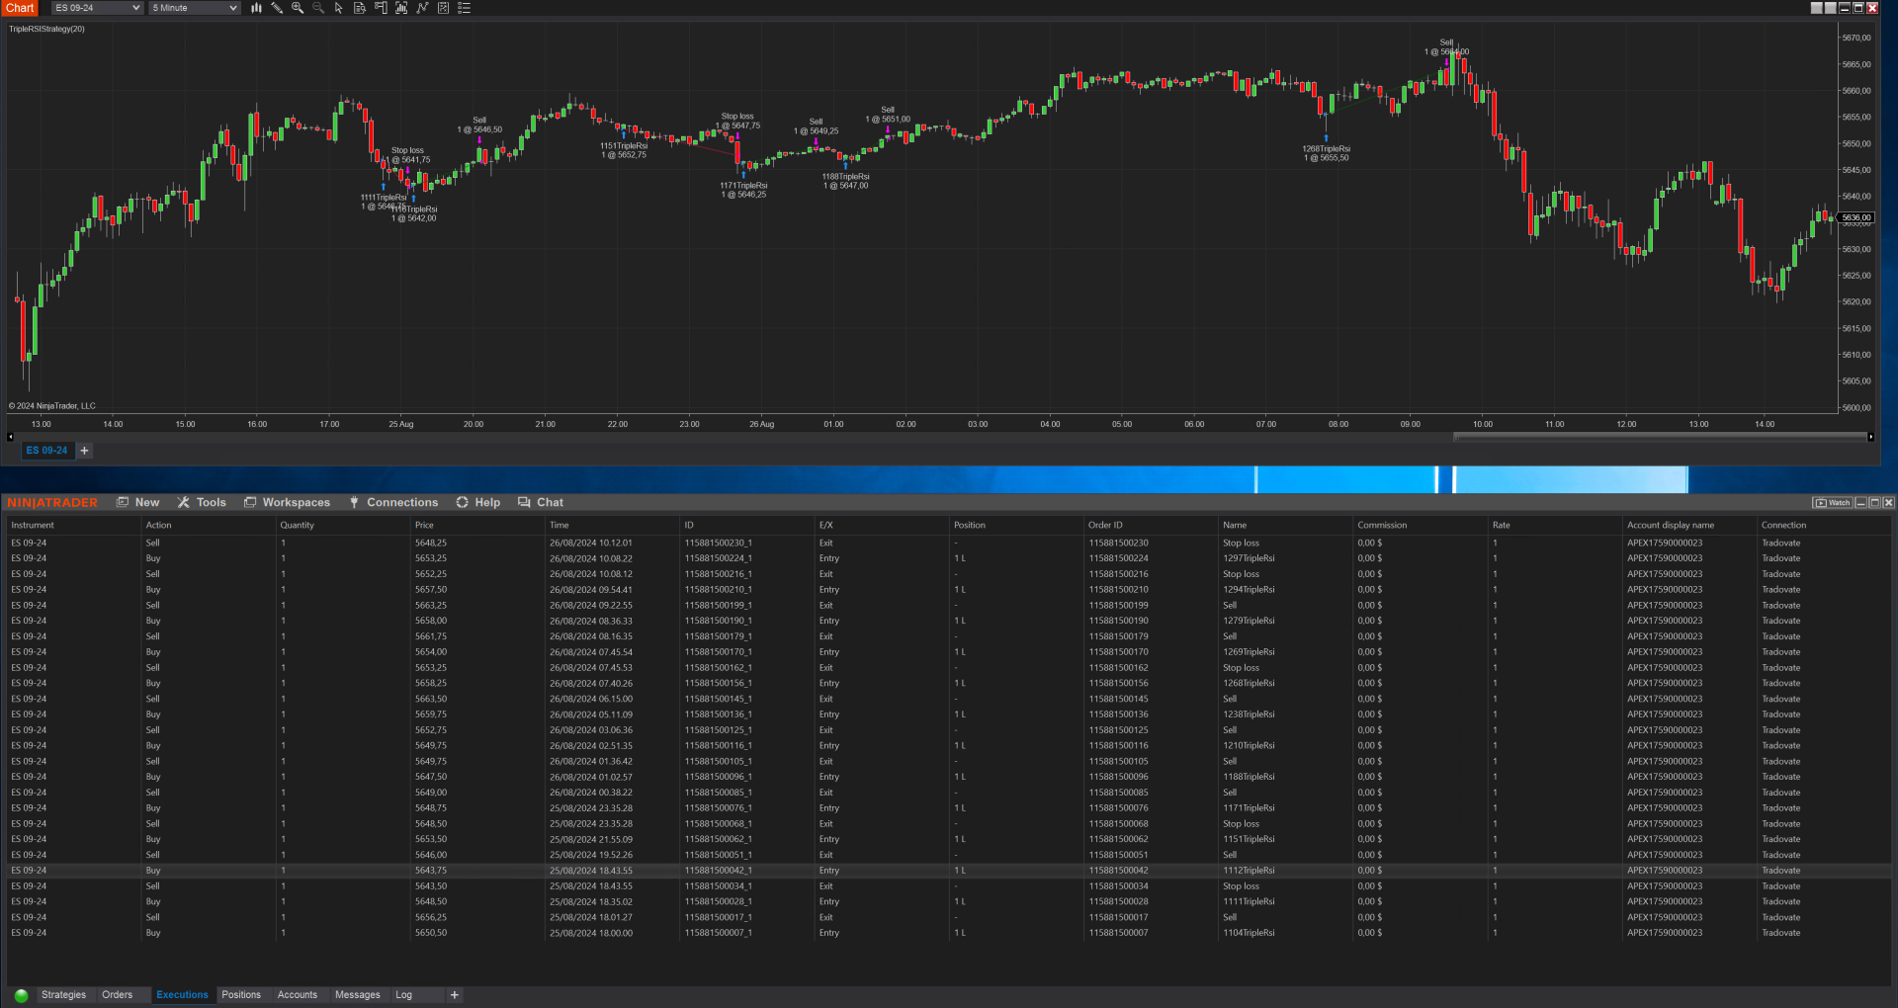Add a new Control Center tab
Viewport: 1898px width, 1008px height.
pyautogui.click(x=455, y=995)
